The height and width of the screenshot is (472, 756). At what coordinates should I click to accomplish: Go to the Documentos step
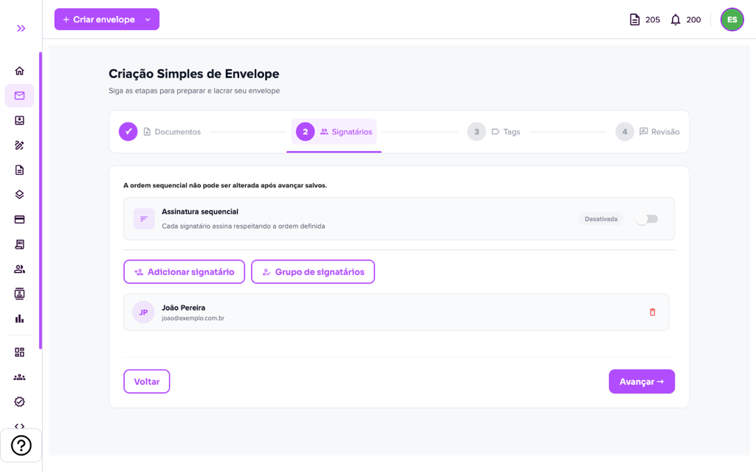[x=160, y=132]
